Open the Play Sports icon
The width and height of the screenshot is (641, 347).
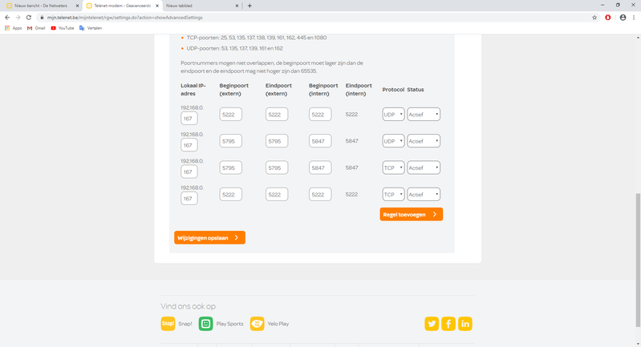[x=205, y=324]
